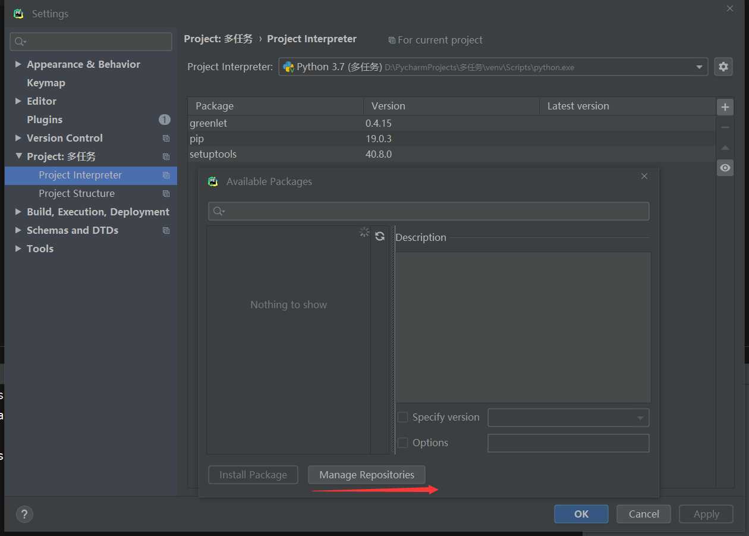Click the search magnifier in Settings sidebar
The width and height of the screenshot is (749, 536).
coord(20,42)
